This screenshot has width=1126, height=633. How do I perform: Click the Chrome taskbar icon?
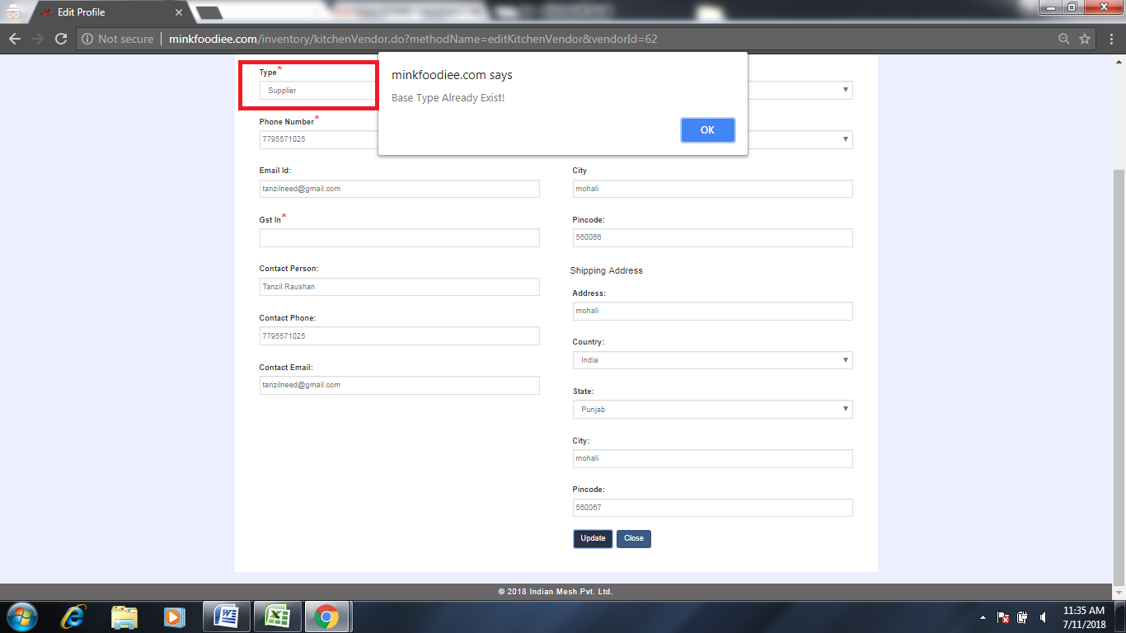[326, 617]
